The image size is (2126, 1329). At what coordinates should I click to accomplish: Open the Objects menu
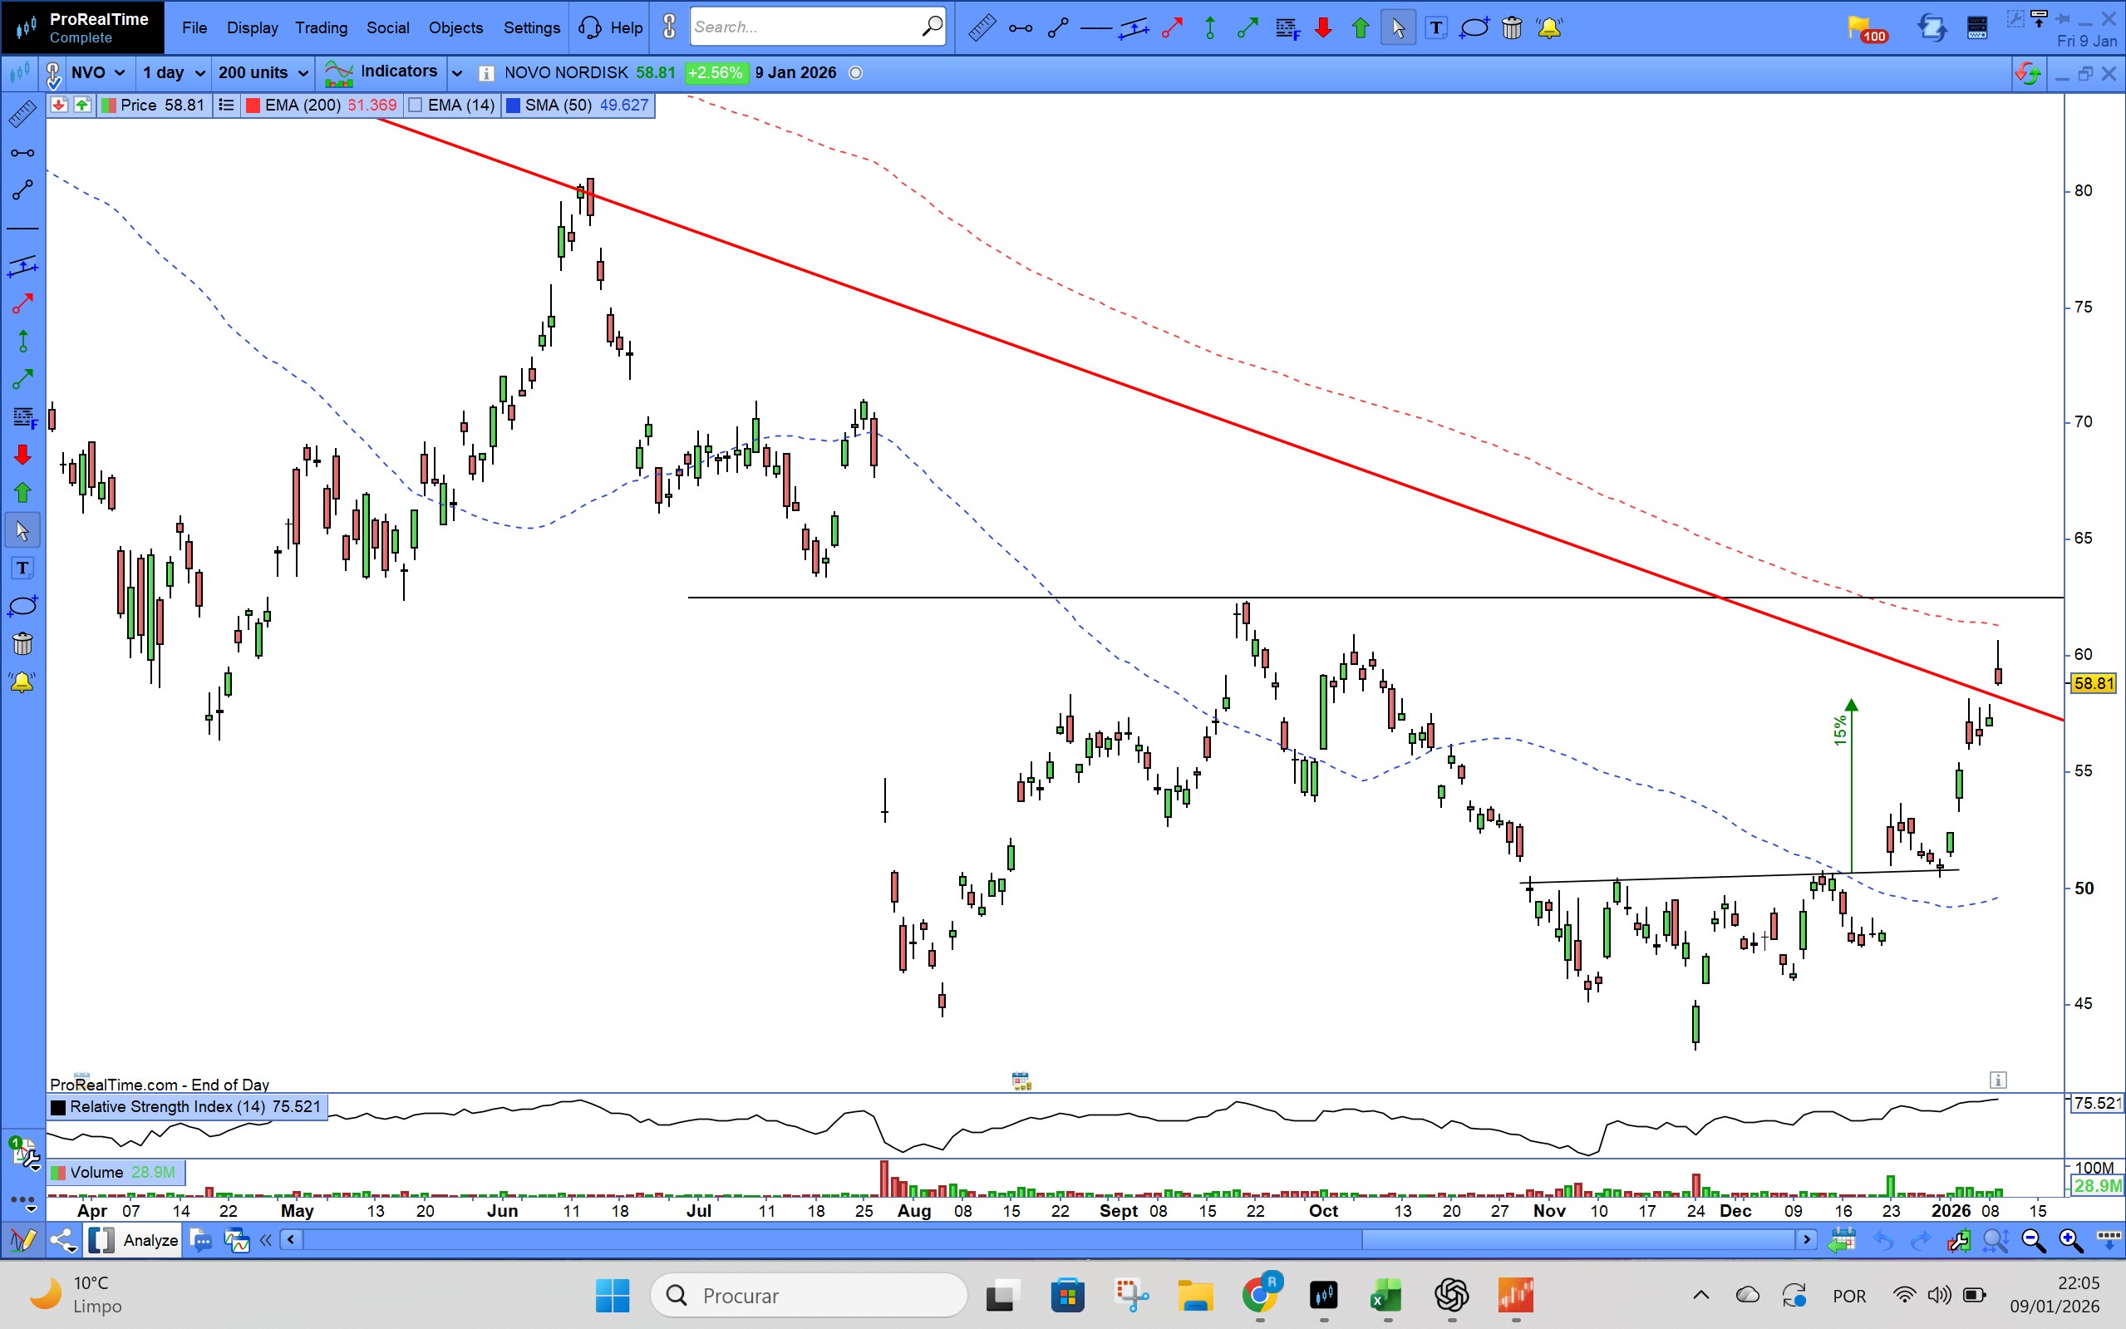(455, 28)
